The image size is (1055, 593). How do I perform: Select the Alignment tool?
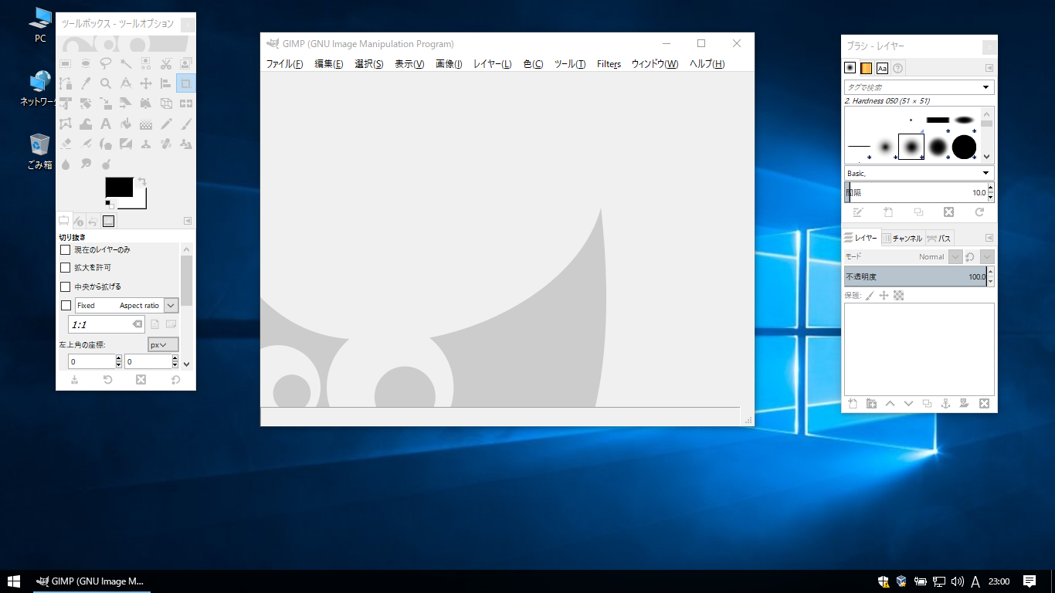pos(166,83)
